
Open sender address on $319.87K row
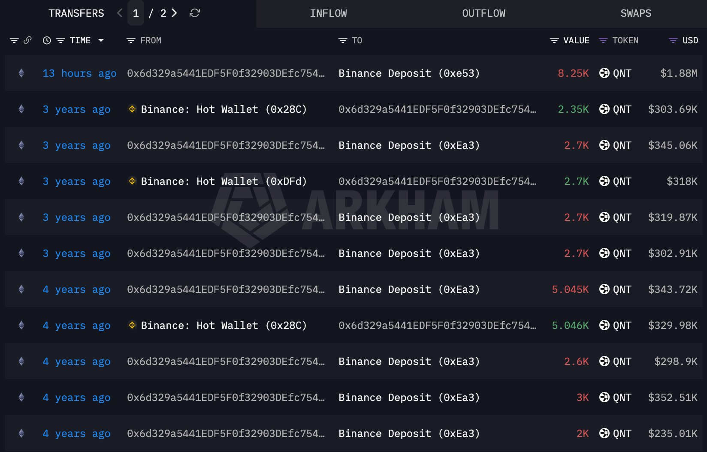click(x=226, y=217)
